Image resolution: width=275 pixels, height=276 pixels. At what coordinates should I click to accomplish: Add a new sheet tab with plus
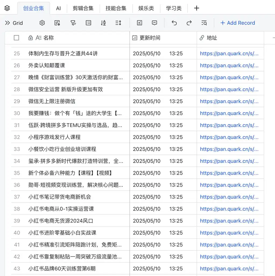click(196, 8)
